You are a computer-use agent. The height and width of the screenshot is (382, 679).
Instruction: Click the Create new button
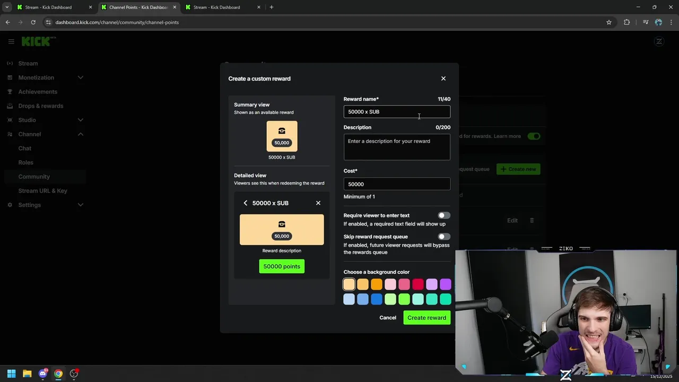[518, 169]
